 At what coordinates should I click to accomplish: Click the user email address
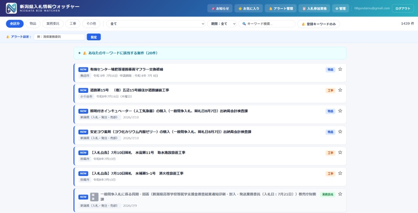372,8
